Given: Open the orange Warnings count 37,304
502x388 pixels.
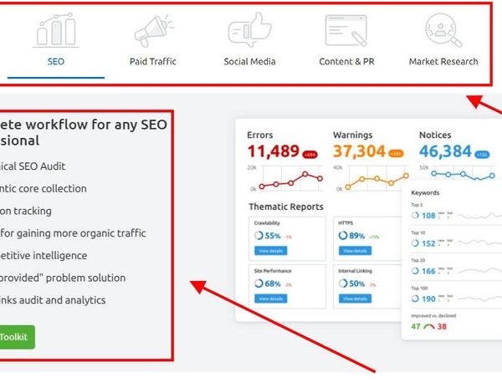Looking at the screenshot, I should [359, 151].
